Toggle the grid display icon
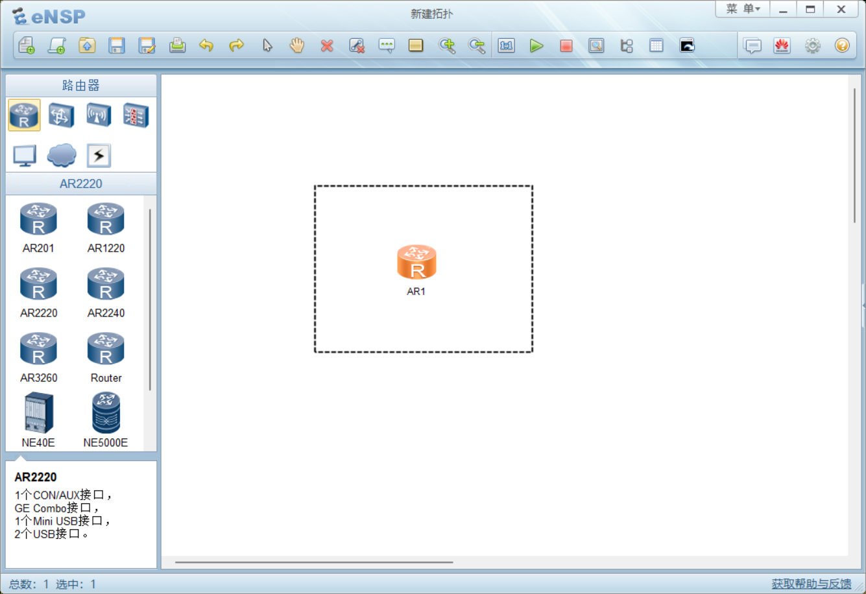The width and height of the screenshot is (866, 594). click(656, 45)
